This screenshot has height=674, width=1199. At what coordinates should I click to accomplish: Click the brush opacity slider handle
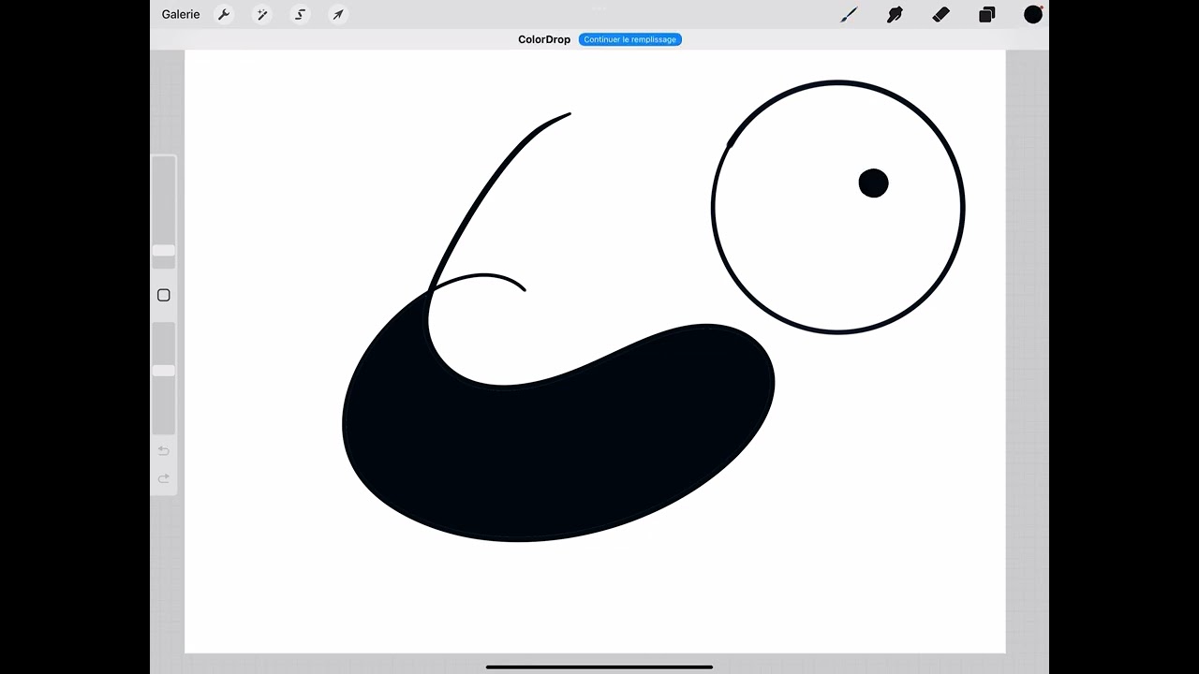coord(164,371)
